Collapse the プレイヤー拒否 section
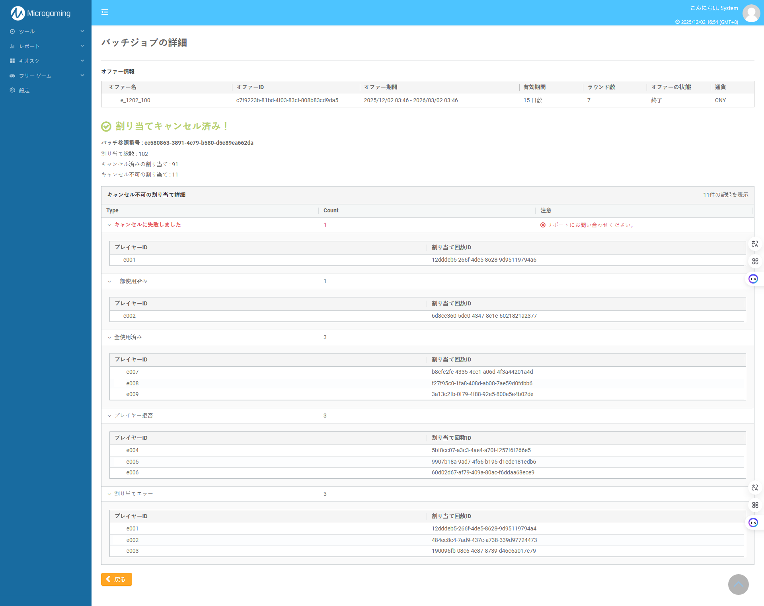The width and height of the screenshot is (764, 606). [110, 416]
